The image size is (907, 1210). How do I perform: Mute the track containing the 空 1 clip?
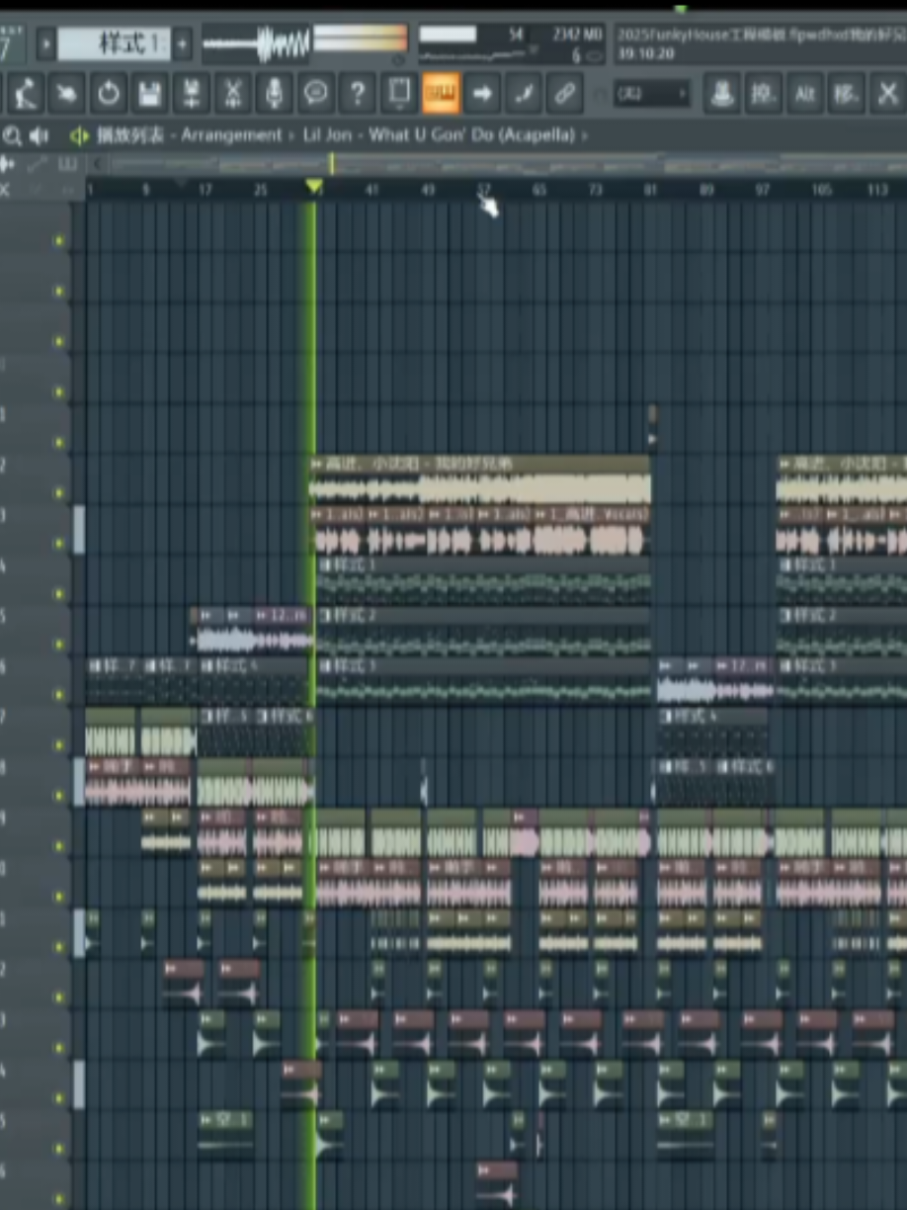(x=59, y=1149)
